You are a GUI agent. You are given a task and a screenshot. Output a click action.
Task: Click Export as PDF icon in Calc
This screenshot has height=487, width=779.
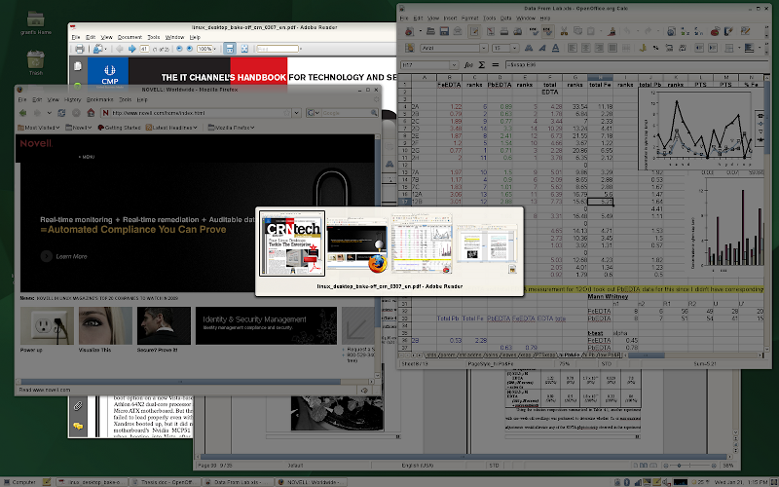[x=491, y=31]
